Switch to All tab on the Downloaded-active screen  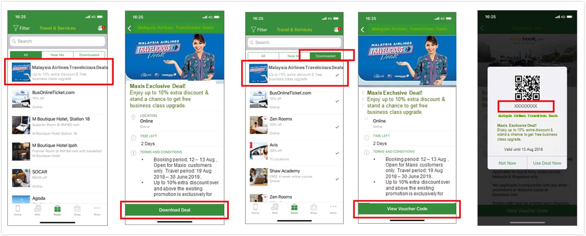click(x=263, y=56)
